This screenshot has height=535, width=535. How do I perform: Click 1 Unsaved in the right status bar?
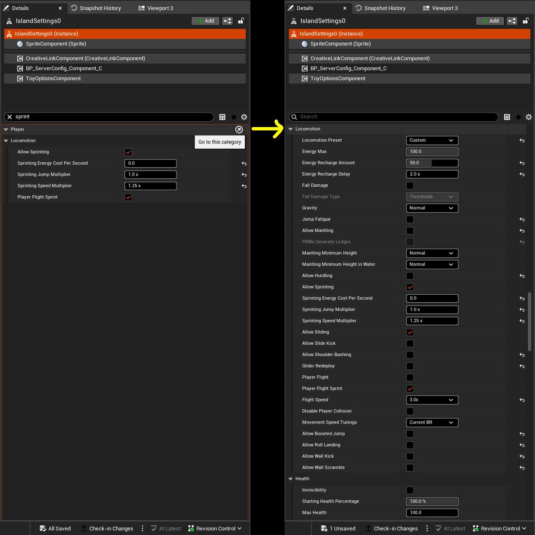coord(338,529)
